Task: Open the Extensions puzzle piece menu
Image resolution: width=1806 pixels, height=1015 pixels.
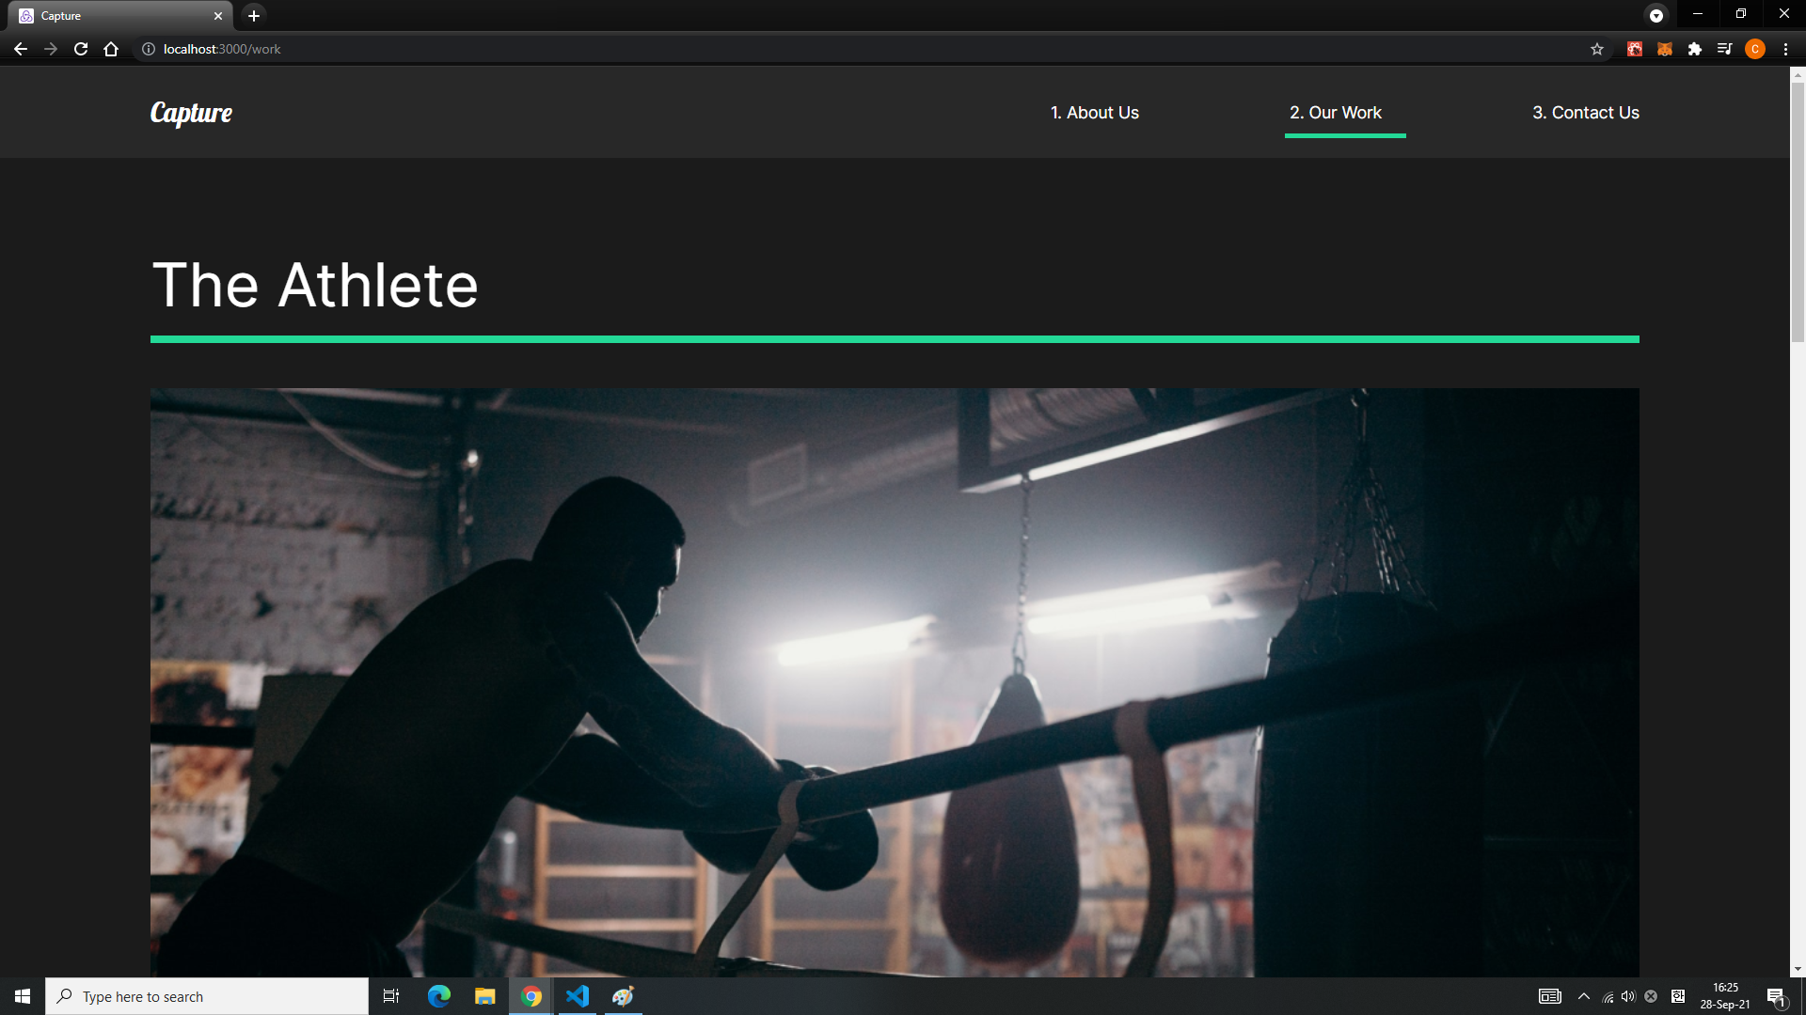Action: tap(1694, 49)
